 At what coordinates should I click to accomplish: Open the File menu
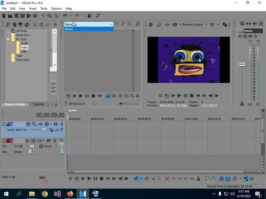(4, 9)
